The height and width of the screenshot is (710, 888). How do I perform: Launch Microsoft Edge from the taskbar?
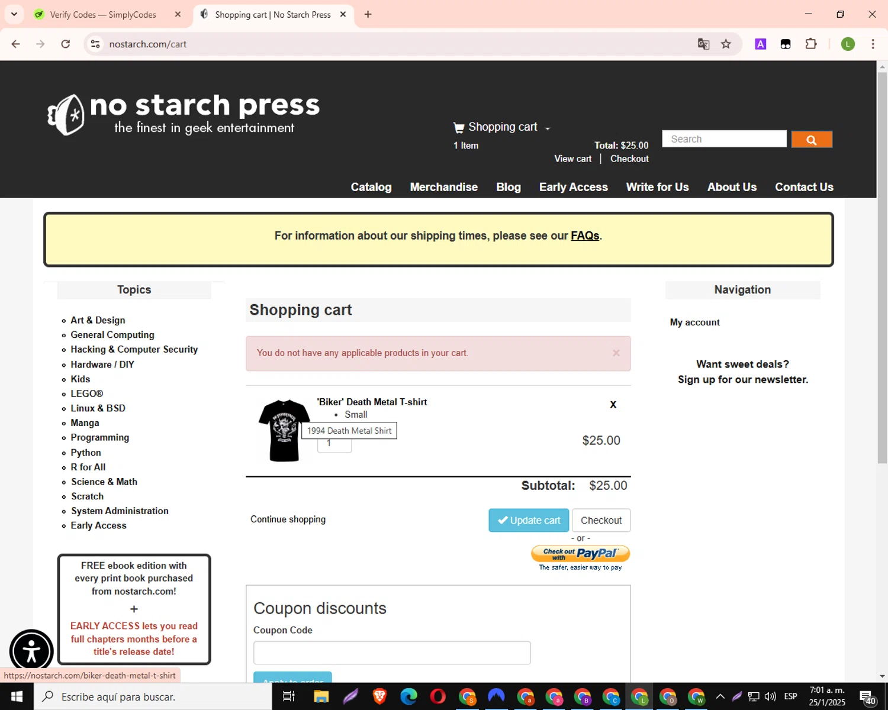408,696
